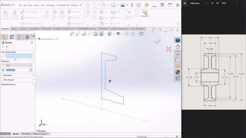The width and height of the screenshot is (246, 138).
Task: Switch to the Sheet Metal ribbon tab
Action: (34, 29)
